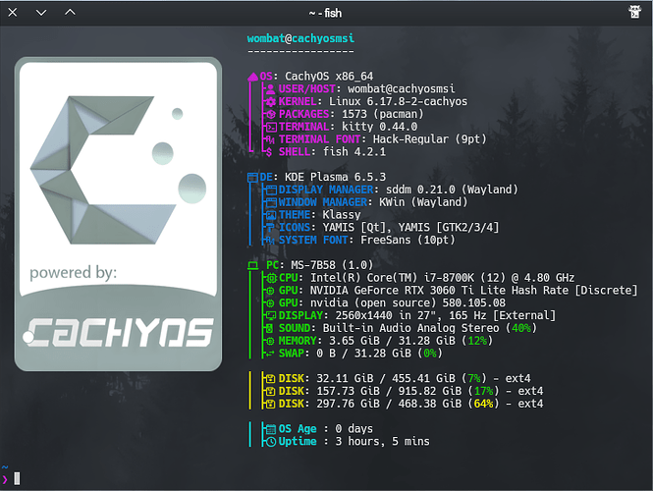The image size is (653, 491).
Task: Click the terminal app icon in the title bar
Action: 634,12
